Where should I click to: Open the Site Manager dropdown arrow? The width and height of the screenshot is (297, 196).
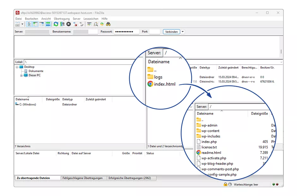22,24
